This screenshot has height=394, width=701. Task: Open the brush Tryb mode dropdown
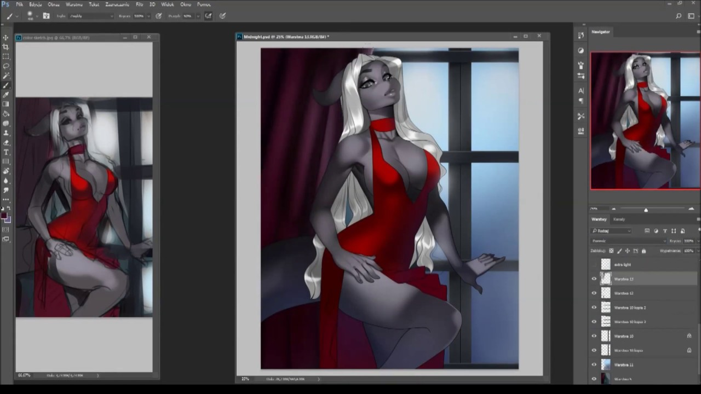click(91, 16)
